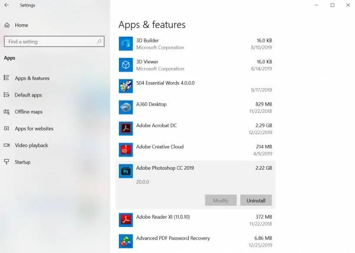The image size is (355, 253).
Task: Select Advanced PDF Password Recovery entry name
Action: pos(173,238)
